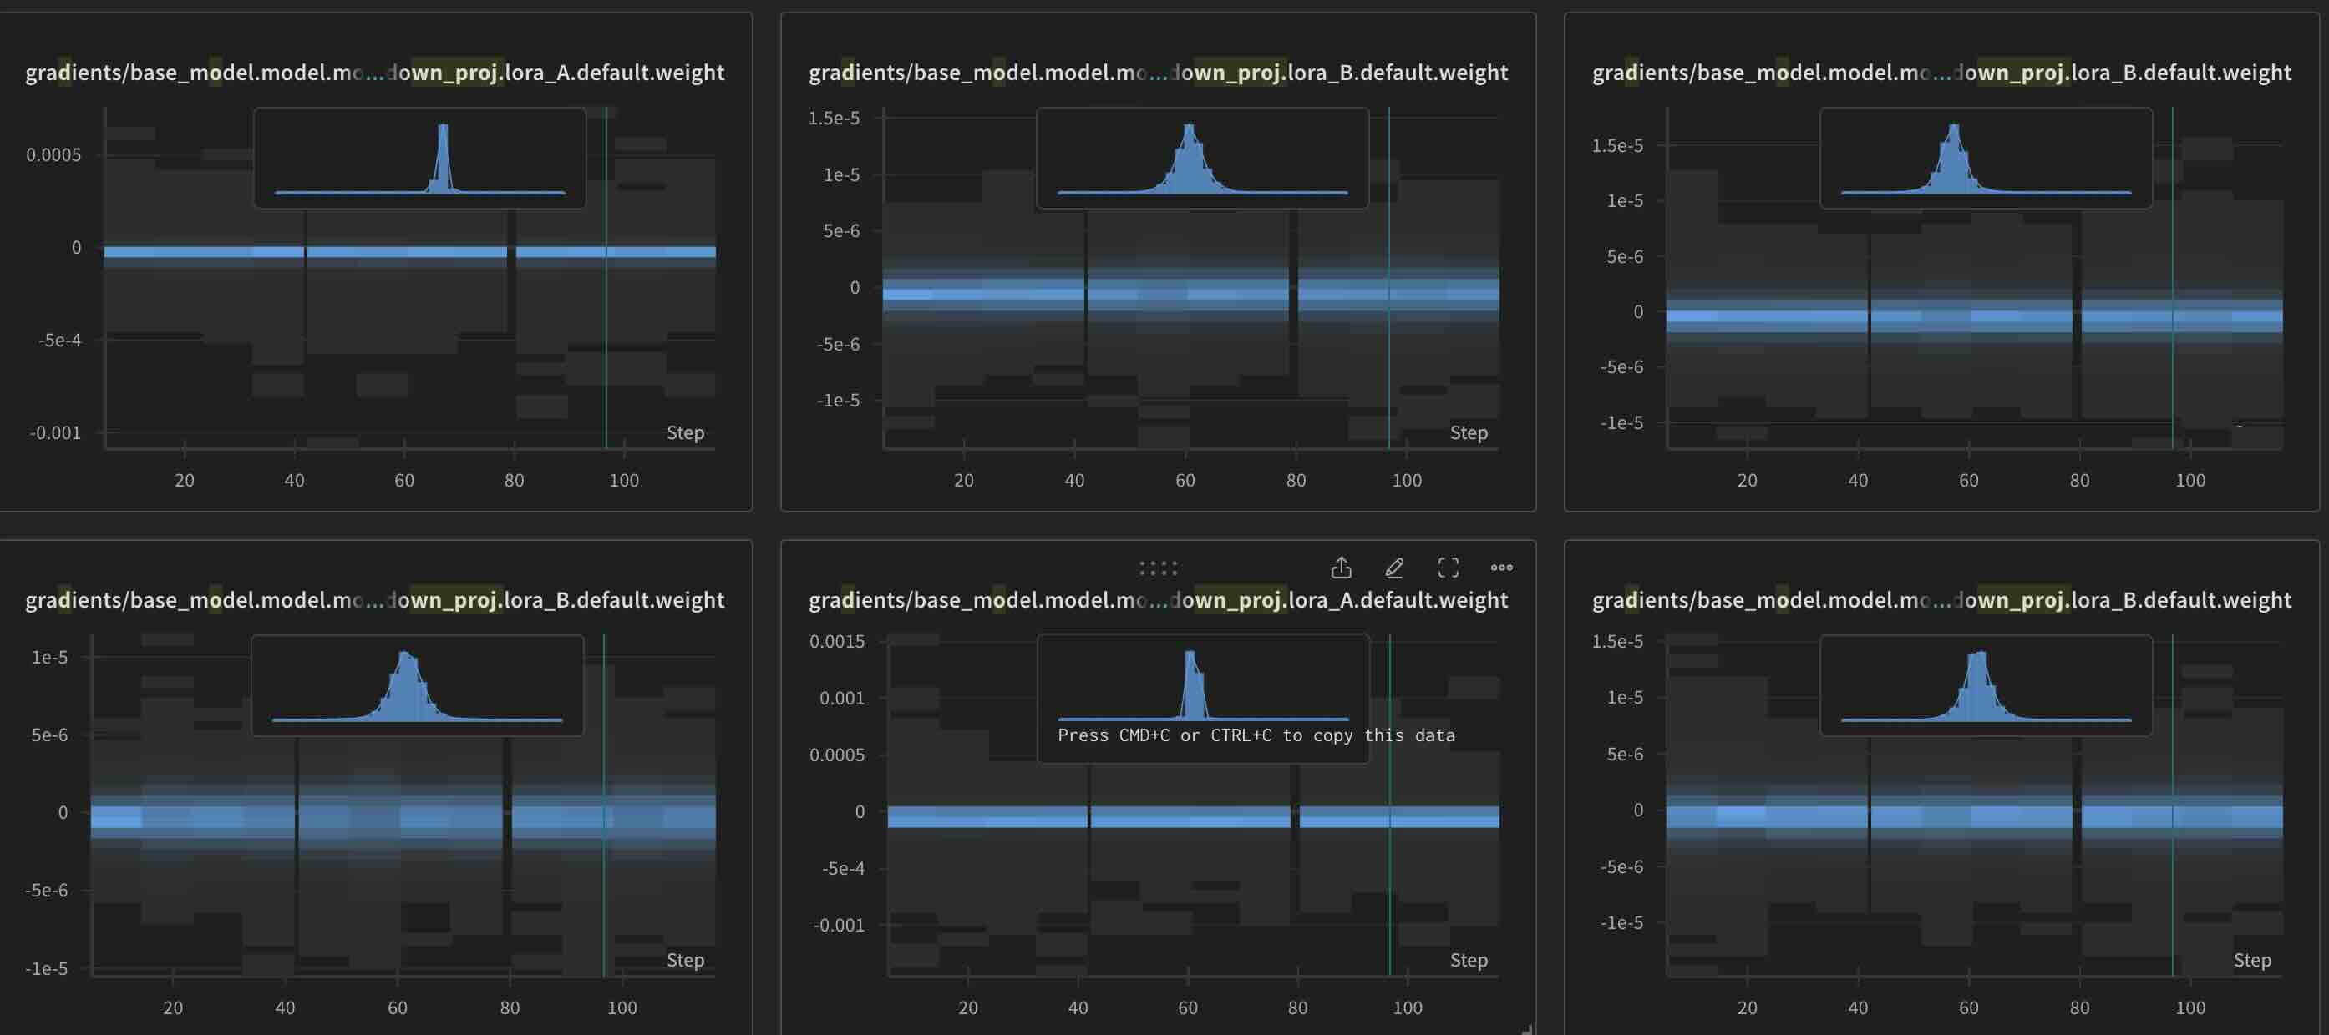Click the resize handle at the lora_A panel corner
The image size is (2329, 1035).
[x=1527, y=1028]
